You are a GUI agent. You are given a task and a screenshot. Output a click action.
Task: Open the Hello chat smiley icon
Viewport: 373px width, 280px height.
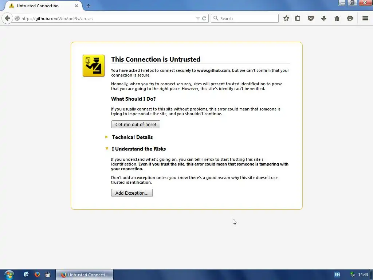[x=350, y=18]
